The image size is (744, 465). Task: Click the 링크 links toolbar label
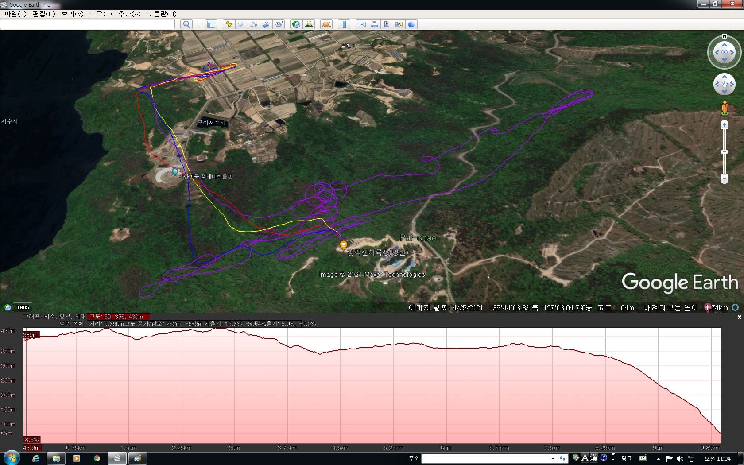coord(627,458)
